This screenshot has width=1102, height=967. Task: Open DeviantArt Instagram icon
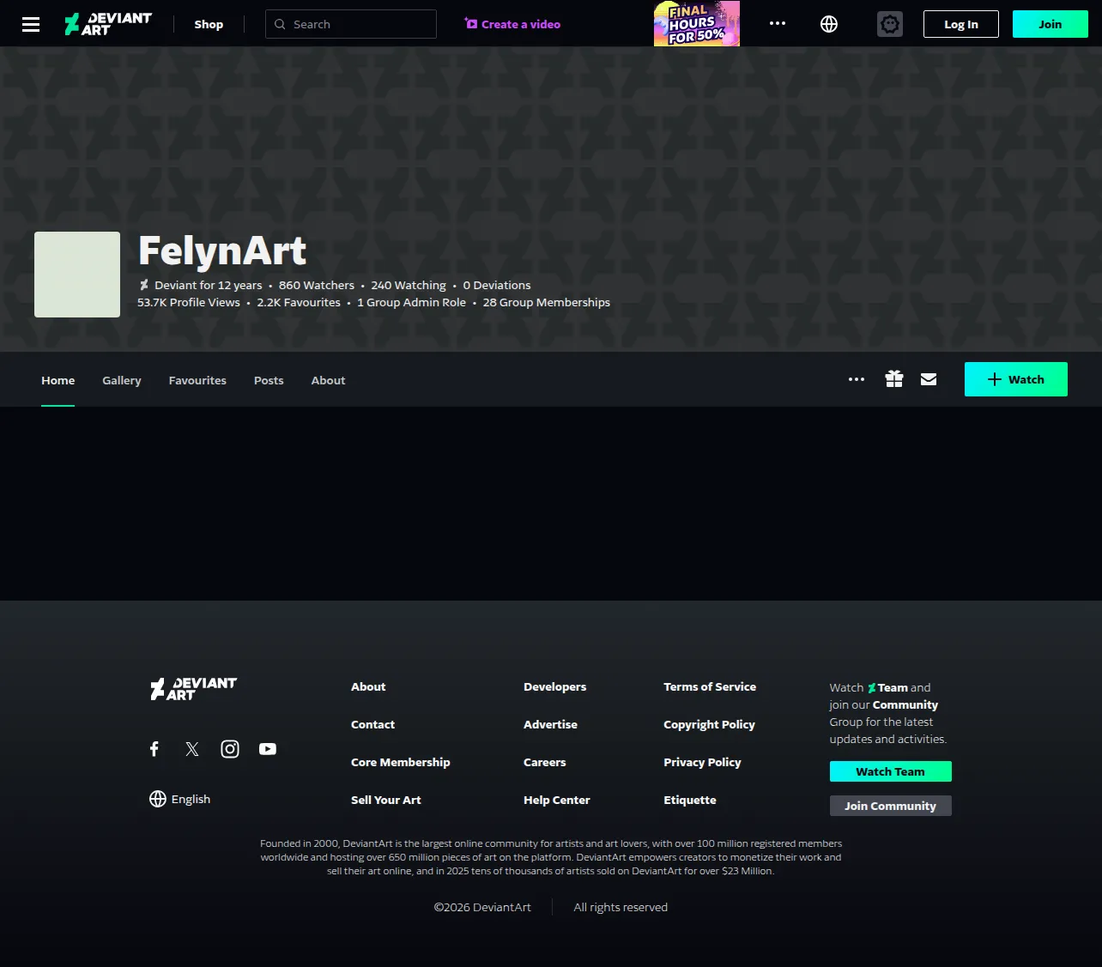[x=230, y=749]
